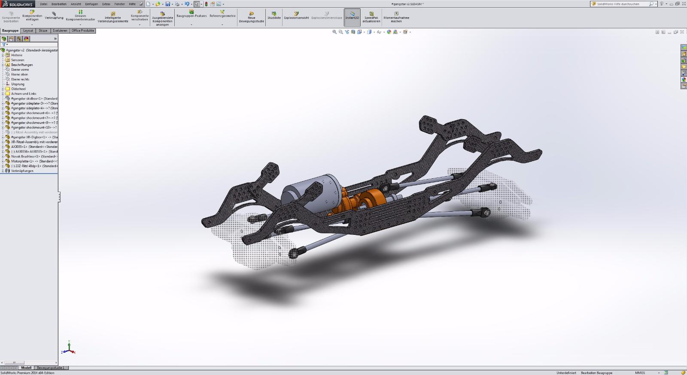Click SpeedPak aktualisieren
The height and width of the screenshot is (375, 687).
point(371,17)
